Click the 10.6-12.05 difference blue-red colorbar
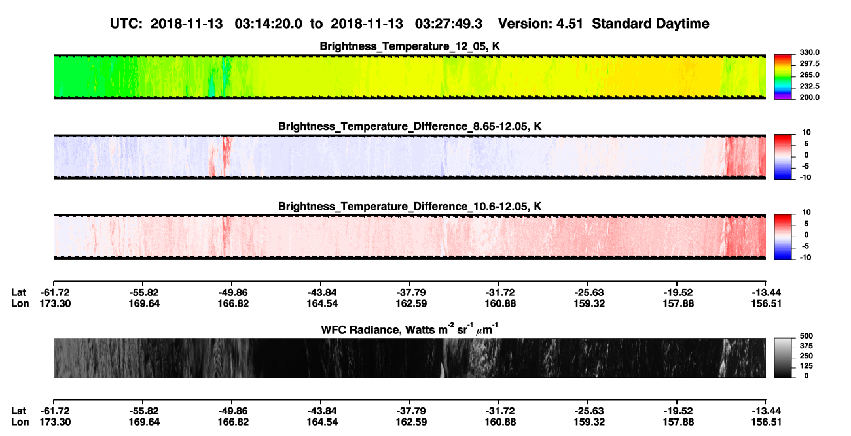 tap(784, 235)
